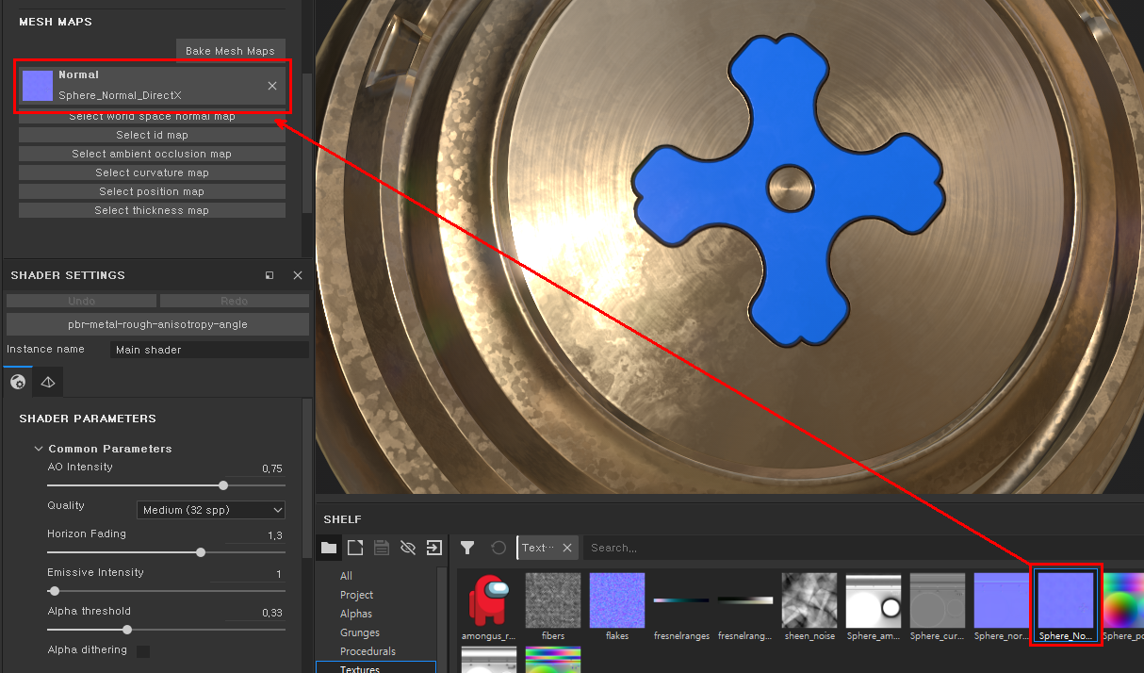Viewport: 1144px width, 673px height.
Task: Collapse the Common Parameters section
Action: tap(39, 449)
